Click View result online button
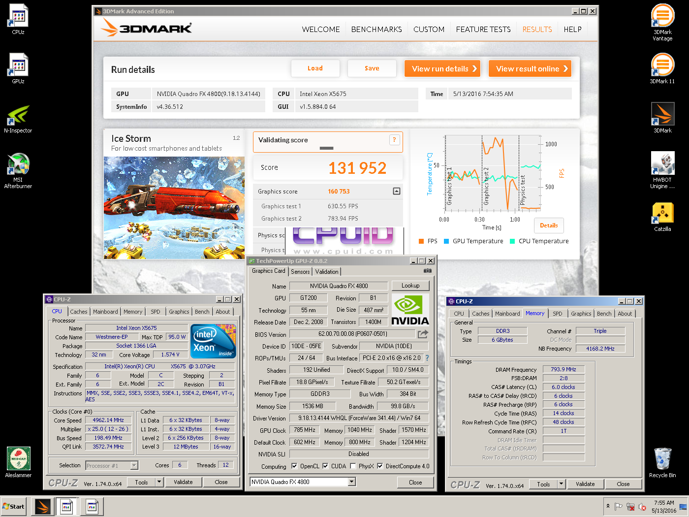The image size is (689, 517). click(530, 68)
